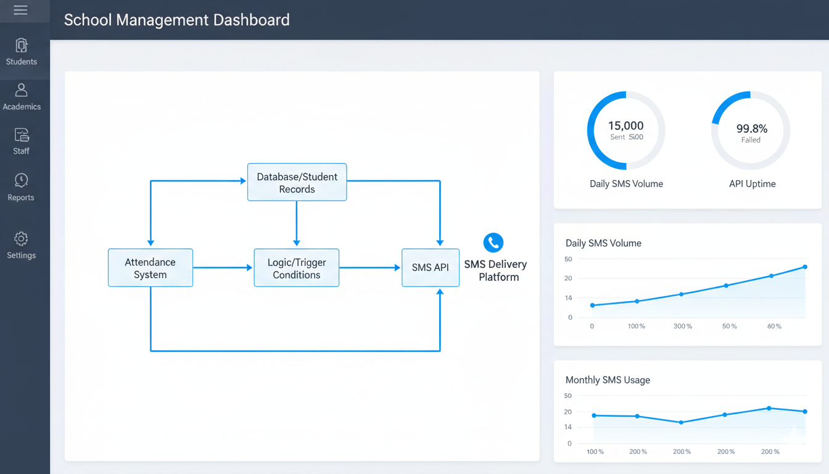This screenshot has width=829, height=474.
Task: Click the SMS API node
Action: (431, 268)
